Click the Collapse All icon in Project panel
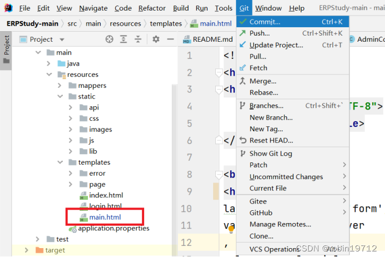This screenshot has height=257, width=385. pyautogui.click(x=138, y=39)
